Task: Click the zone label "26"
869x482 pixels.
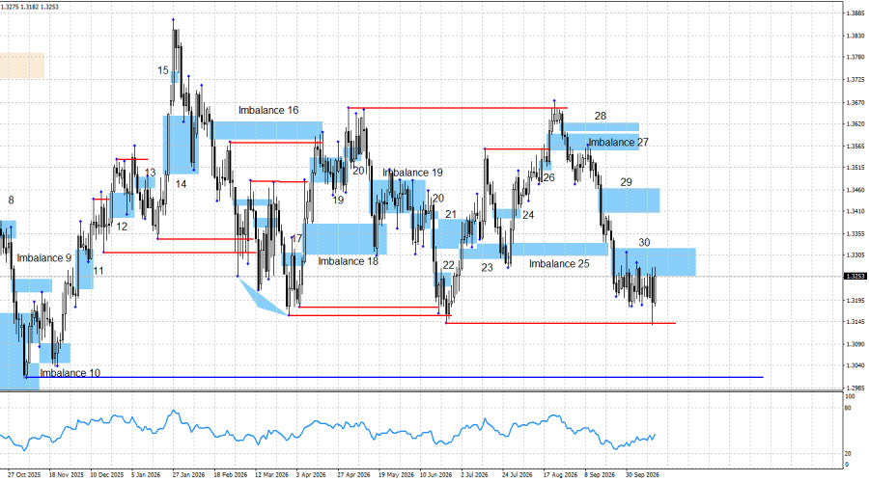Action: (x=548, y=177)
